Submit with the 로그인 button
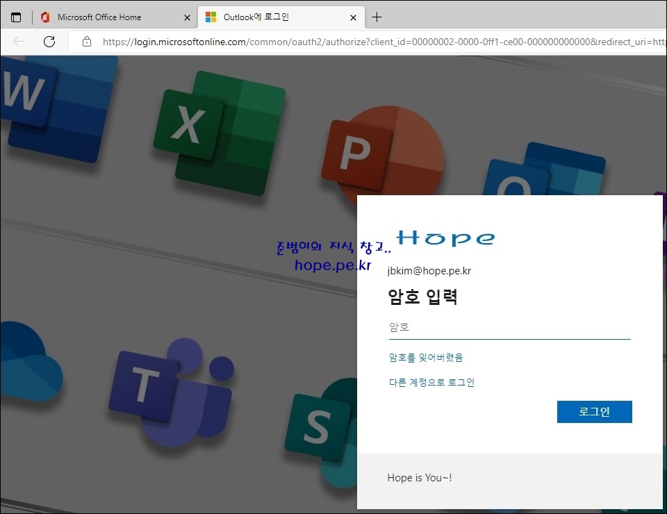The height and width of the screenshot is (514, 667). pos(594,411)
